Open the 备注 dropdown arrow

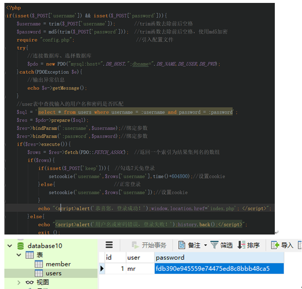coord(205,245)
